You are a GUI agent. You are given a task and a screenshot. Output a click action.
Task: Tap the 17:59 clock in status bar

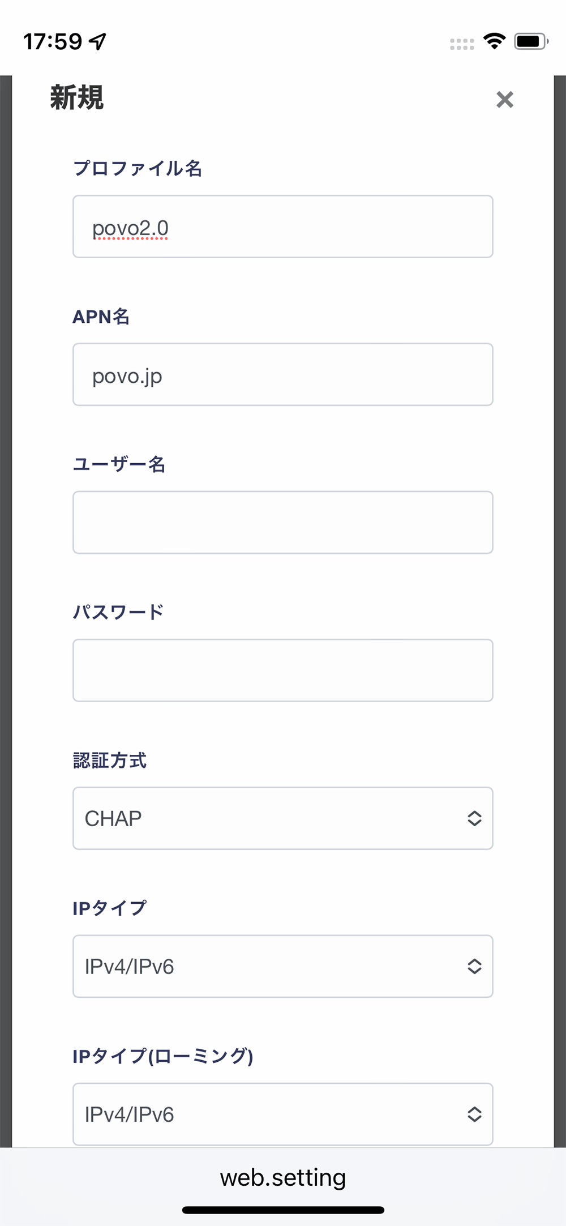pyautogui.click(x=53, y=41)
